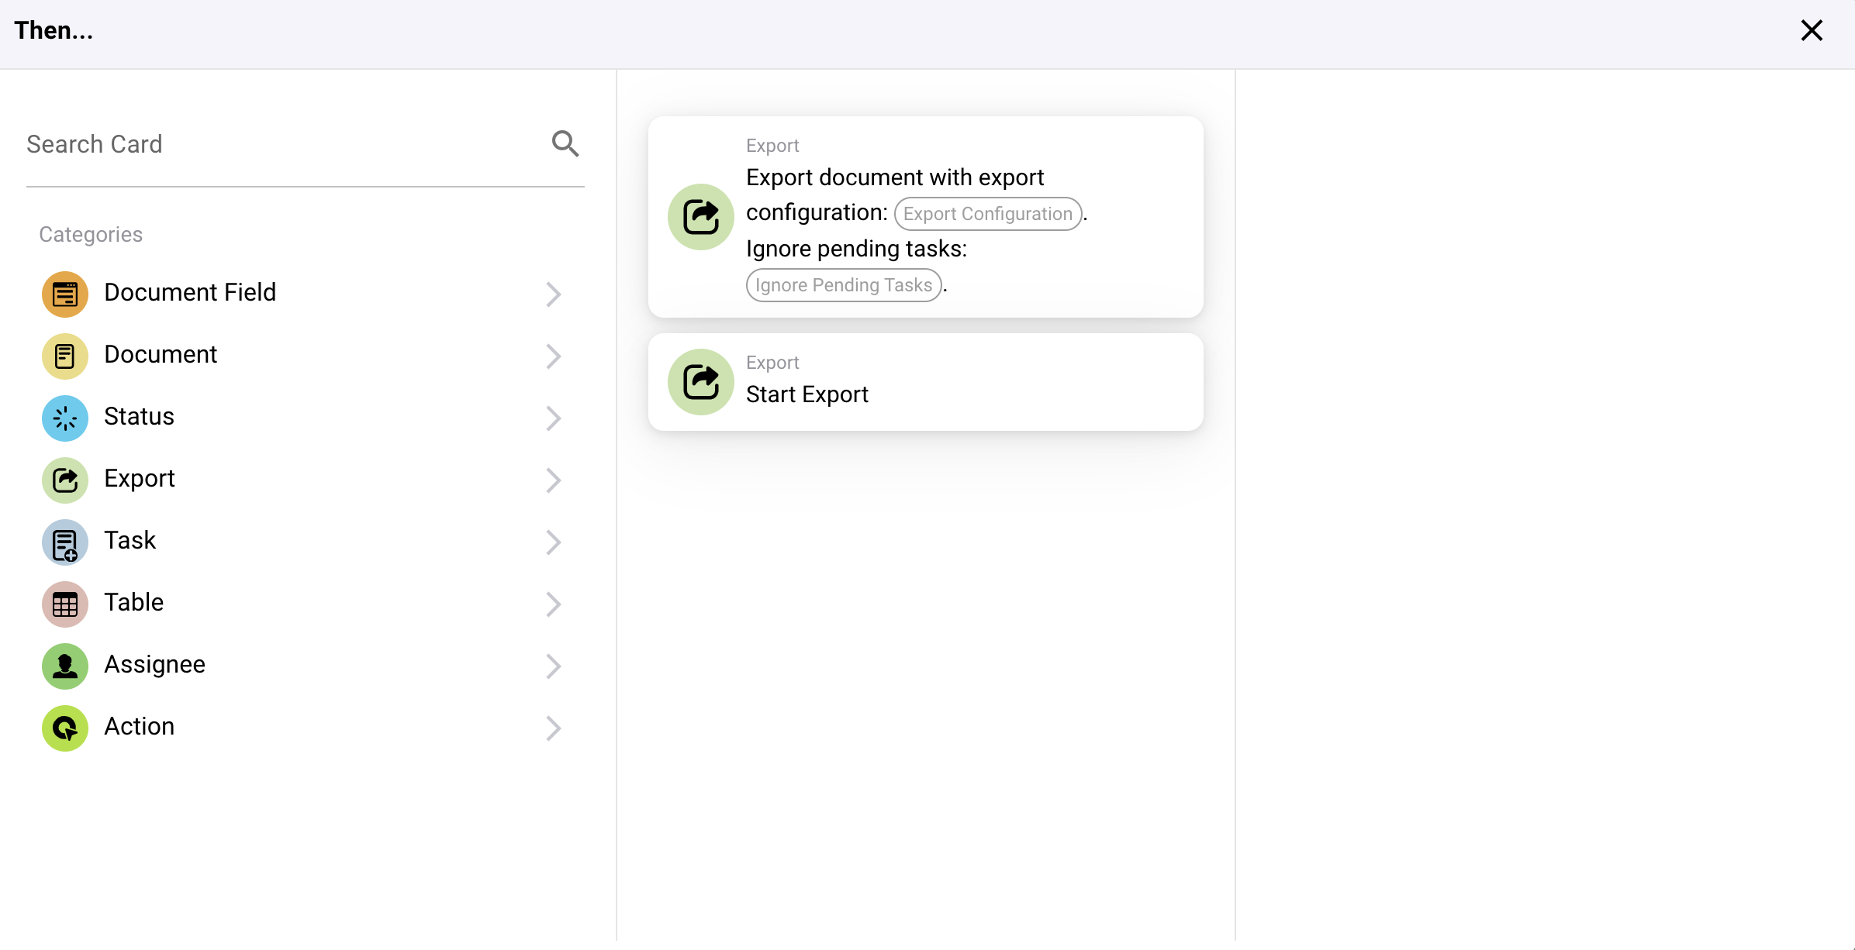
Task: Expand the Action category chevron
Action: click(x=553, y=728)
